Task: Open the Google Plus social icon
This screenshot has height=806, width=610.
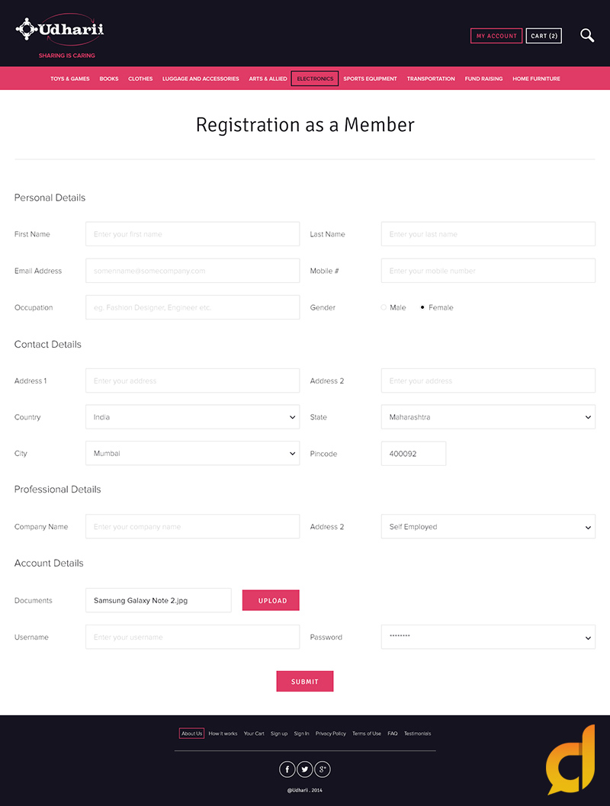Action: tap(323, 769)
